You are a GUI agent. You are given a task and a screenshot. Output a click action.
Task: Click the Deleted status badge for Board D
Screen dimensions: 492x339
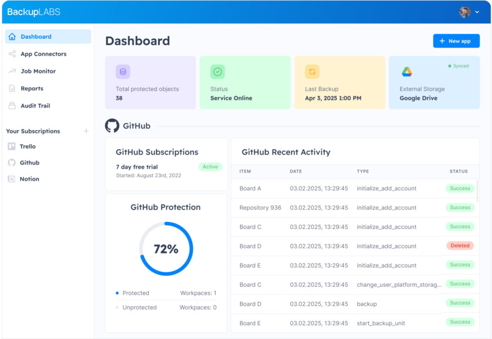click(460, 246)
